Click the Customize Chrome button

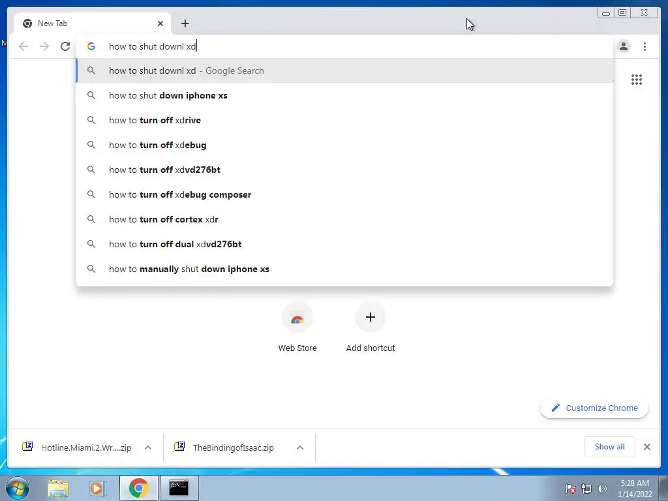pyautogui.click(x=594, y=408)
